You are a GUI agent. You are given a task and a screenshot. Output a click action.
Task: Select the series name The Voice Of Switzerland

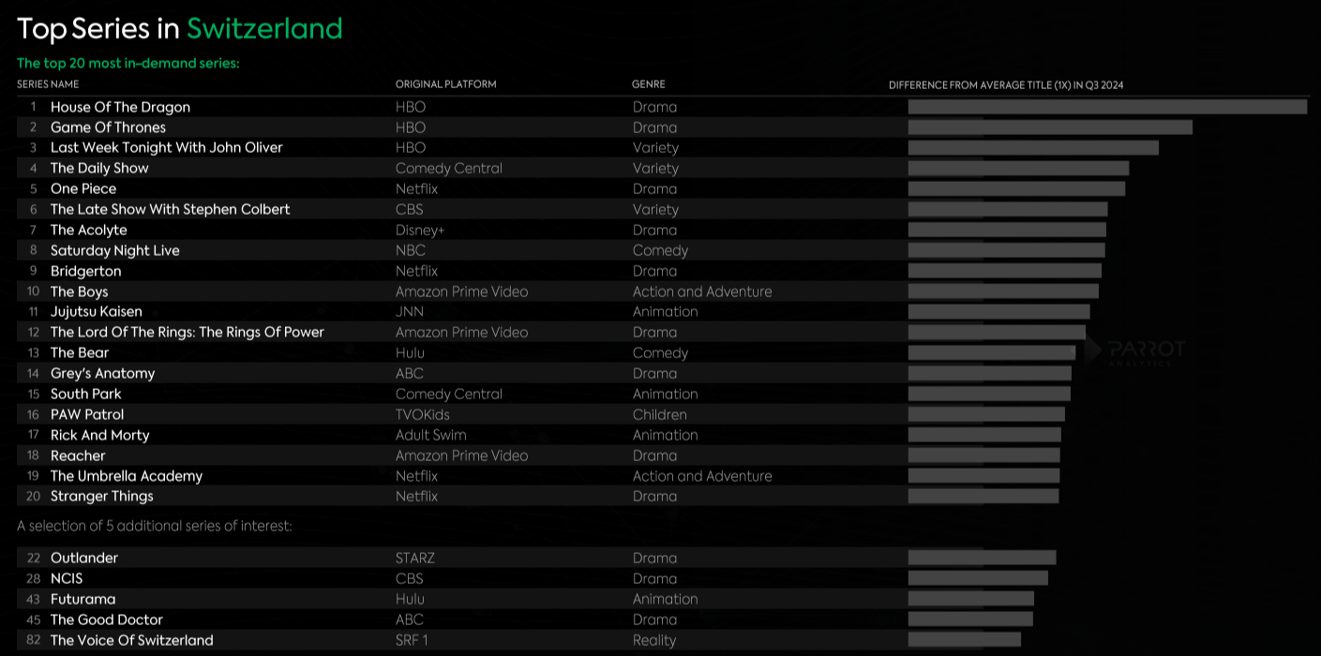click(x=132, y=640)
